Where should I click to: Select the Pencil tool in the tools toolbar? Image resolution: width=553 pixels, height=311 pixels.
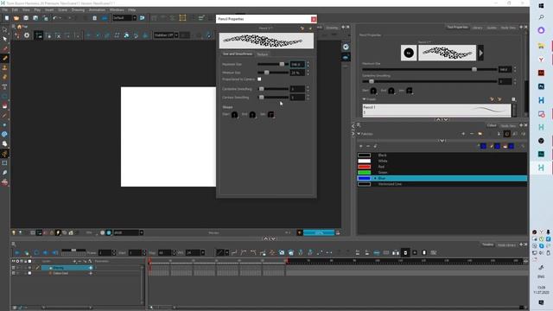tap(4, 58)
